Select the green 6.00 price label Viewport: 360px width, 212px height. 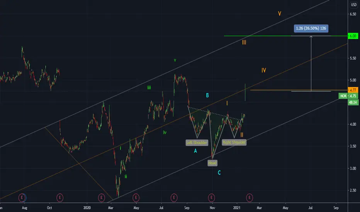click(353, 36)
